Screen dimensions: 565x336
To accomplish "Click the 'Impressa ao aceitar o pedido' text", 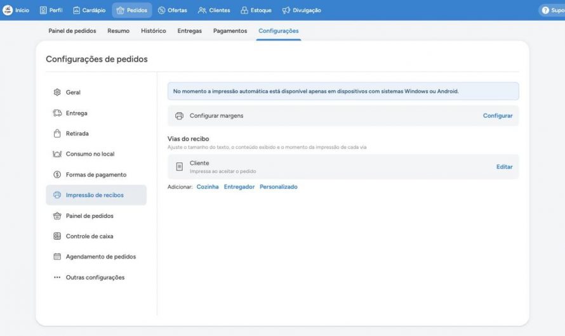I will click(x=223, y=172).
